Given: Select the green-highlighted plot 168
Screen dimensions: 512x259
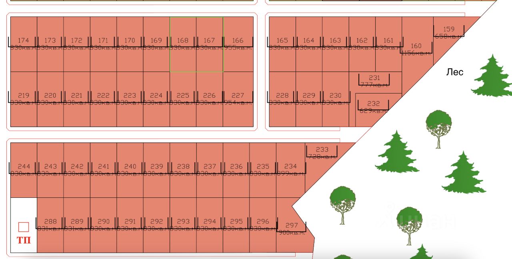Looking at the screenshot, I should click(x=183, y=44).
